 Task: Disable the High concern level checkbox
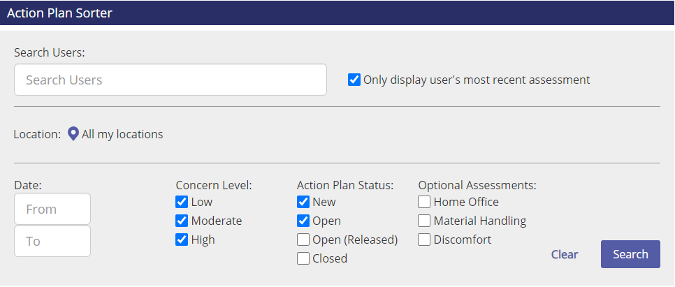(x=182, y=240)
